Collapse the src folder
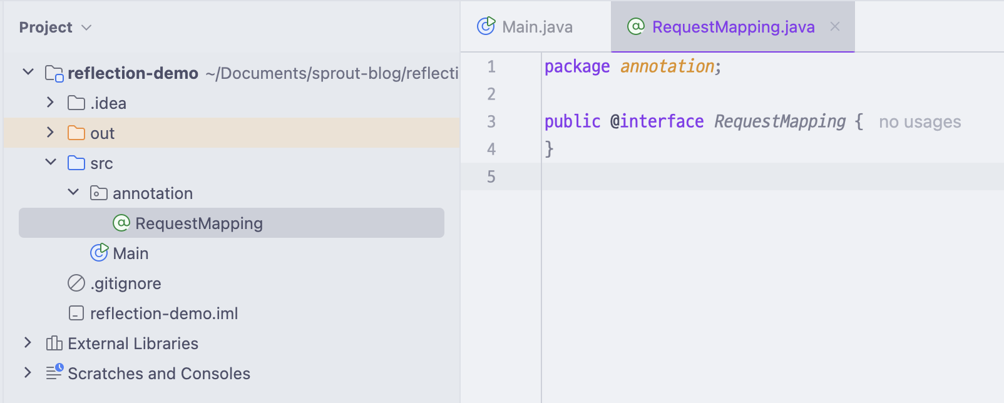 (51, 162)
